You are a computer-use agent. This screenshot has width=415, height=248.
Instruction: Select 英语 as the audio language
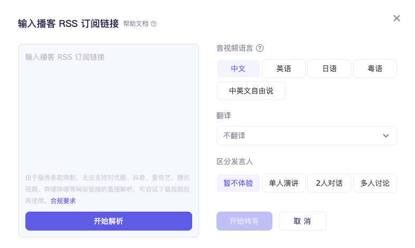point(284,69)
